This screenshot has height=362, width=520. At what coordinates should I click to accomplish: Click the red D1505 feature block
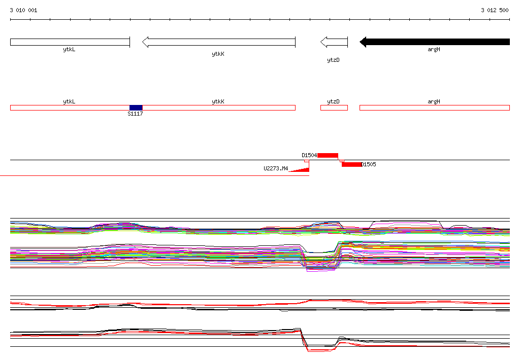tap(351, 164)
